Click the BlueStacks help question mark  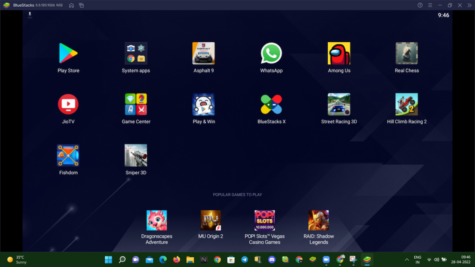(419, 5)
